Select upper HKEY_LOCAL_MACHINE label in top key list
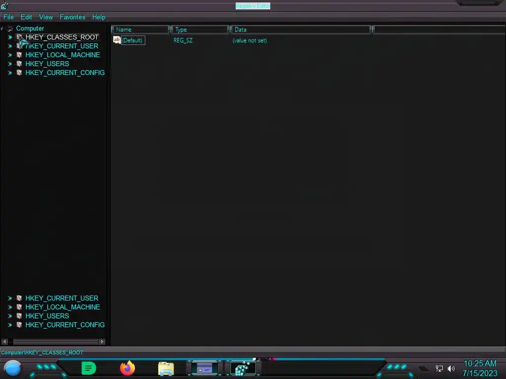The image size is (506, 379). [x=63, y=55]
